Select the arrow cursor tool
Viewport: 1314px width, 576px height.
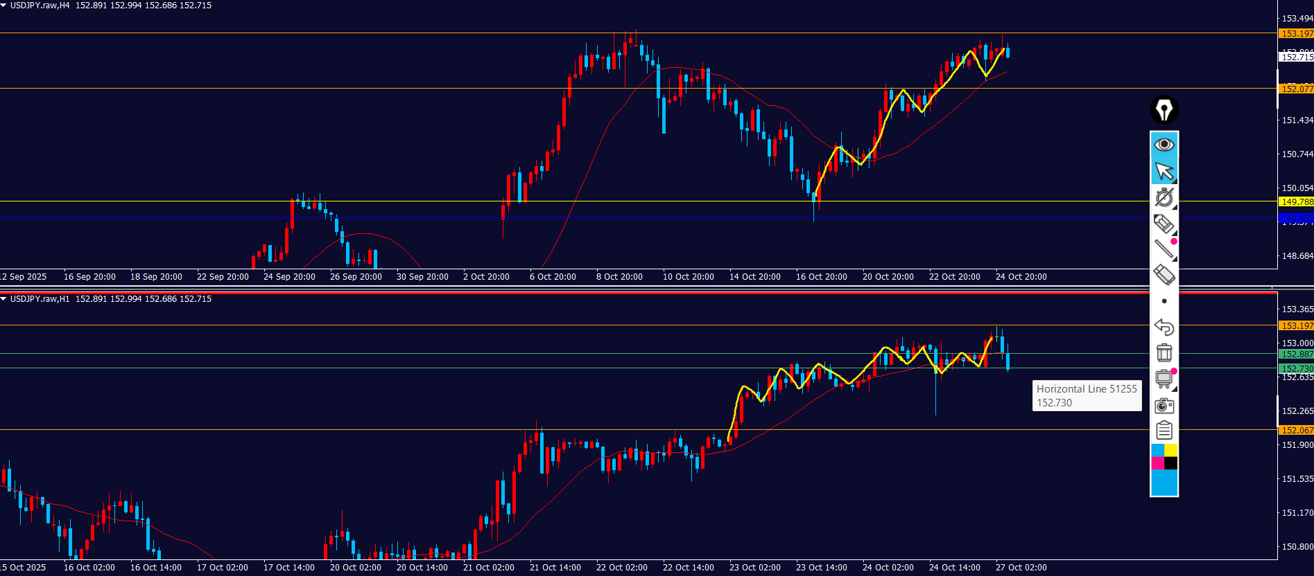click(1164, 170)
